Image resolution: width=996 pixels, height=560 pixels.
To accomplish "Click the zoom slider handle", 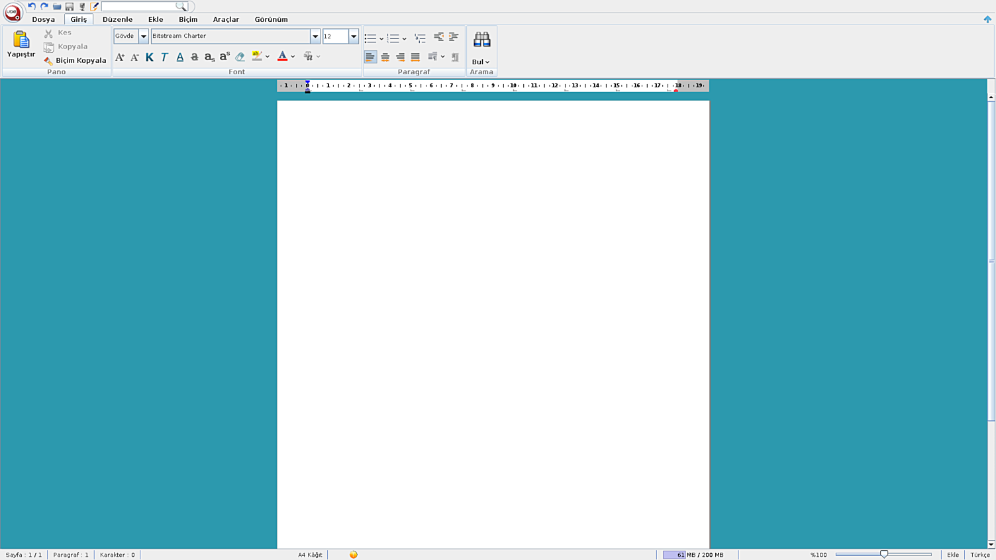I will (884, 554).
